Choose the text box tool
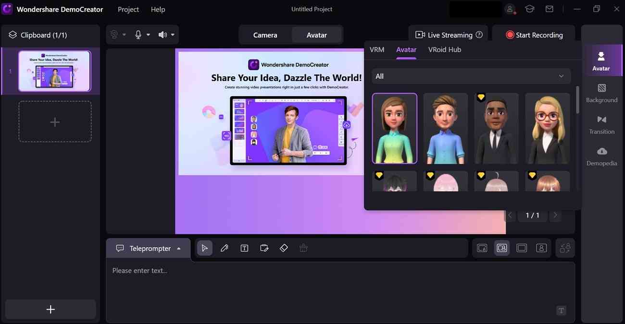625x324 pixels. (244, 248)
